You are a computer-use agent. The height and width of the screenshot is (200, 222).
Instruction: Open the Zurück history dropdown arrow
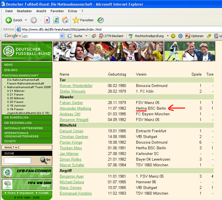26,20
